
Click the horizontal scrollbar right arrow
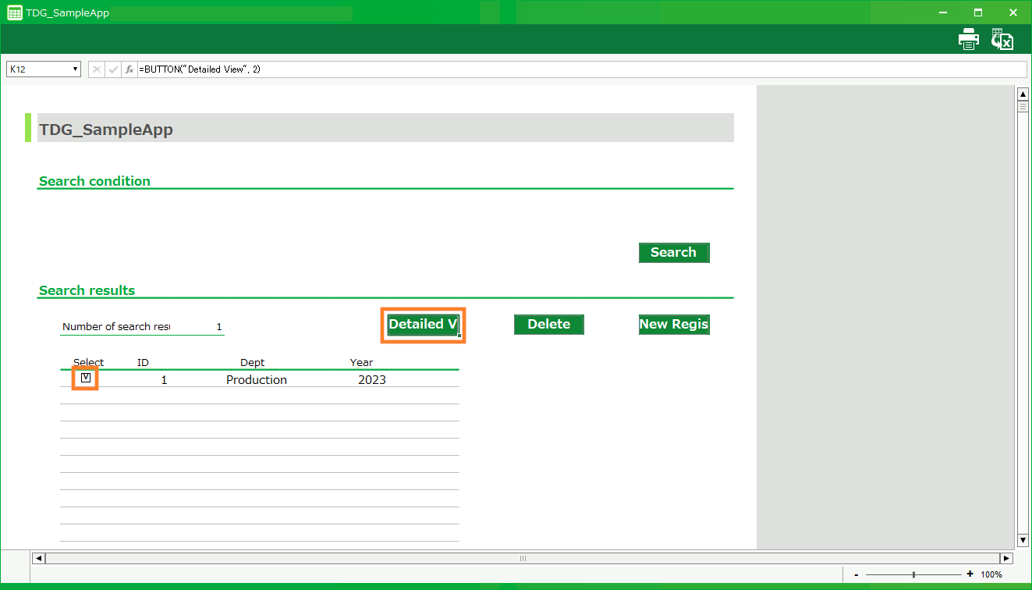[1006, 558]
